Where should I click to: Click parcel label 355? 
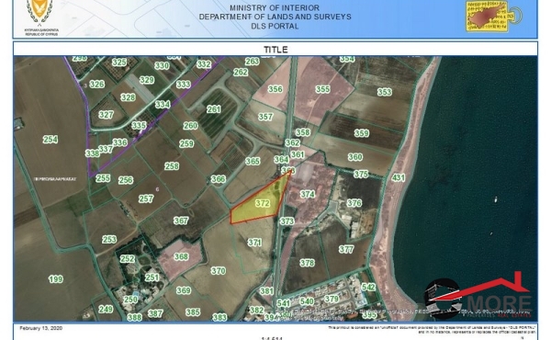pos(322,89)
